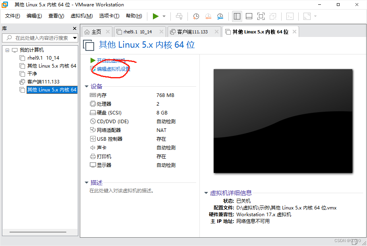Click the 声卡 sound card icon
This screenshot has height=246, width=367.
point(93,147)
